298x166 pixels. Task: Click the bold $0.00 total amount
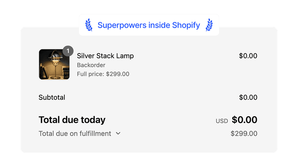click(x=244, y=120)
